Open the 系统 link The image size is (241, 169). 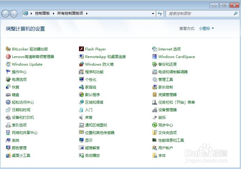(x=16, y=140)
